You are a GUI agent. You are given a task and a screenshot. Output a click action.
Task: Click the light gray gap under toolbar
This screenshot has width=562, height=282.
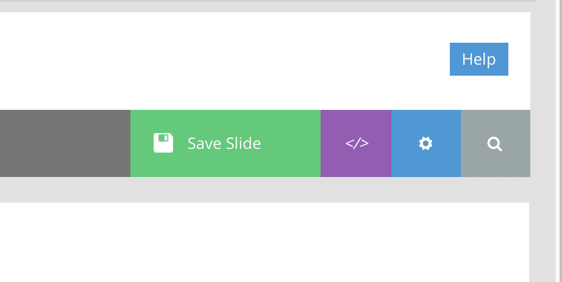coord(265,189)
